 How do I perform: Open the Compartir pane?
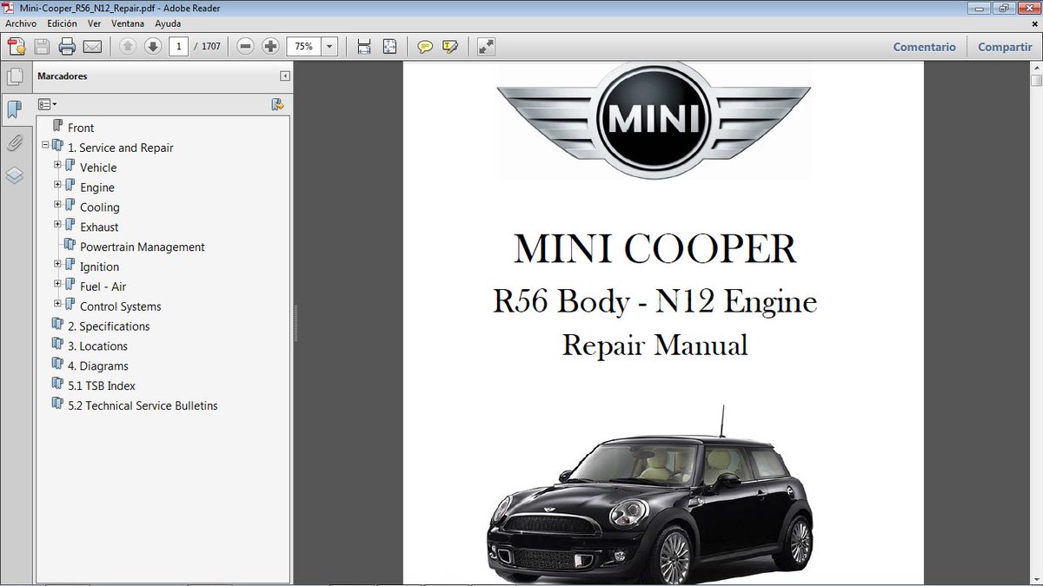pyautogui.click(x=1005, y=47)
